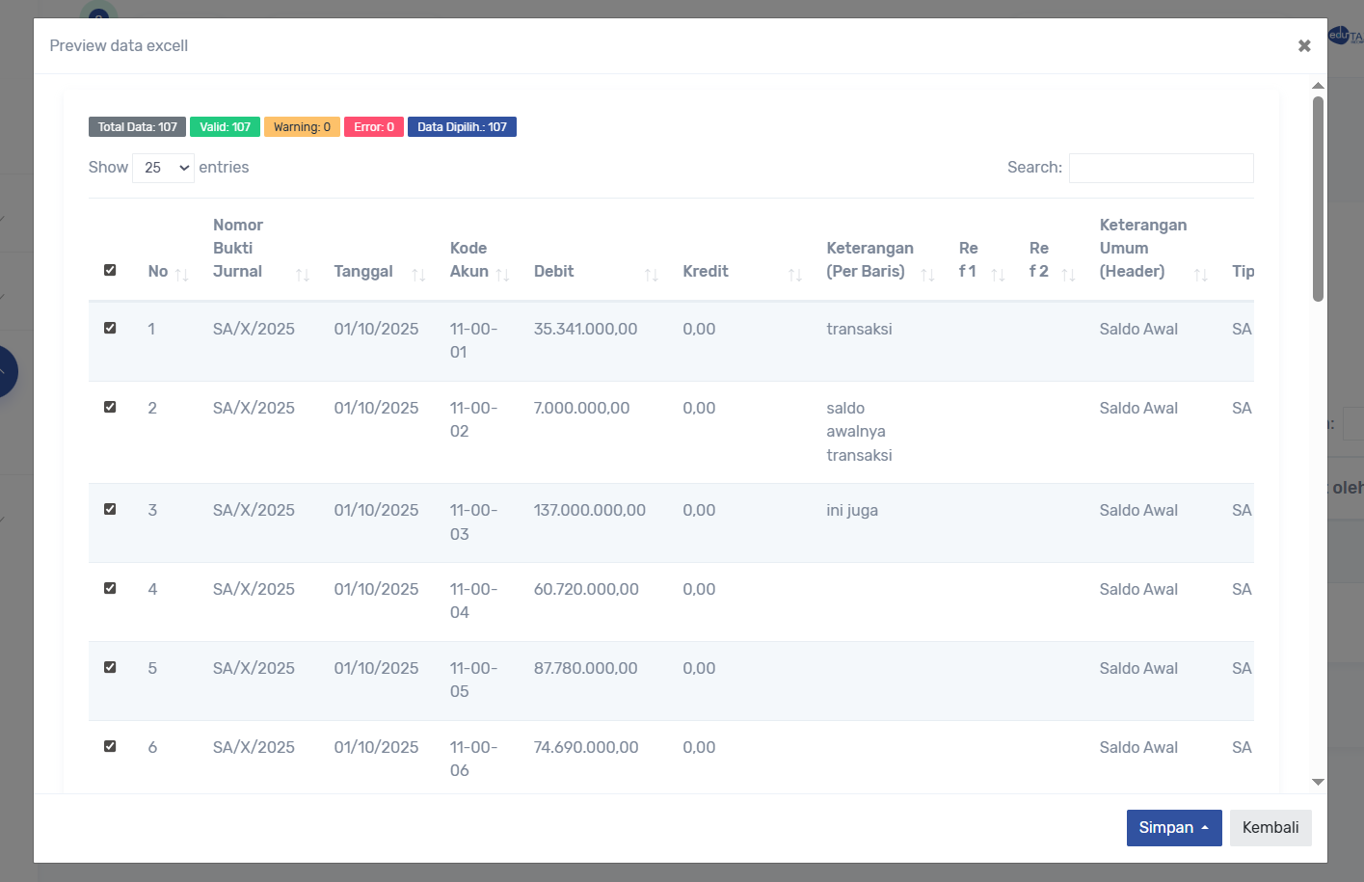Sort table by Tanggal column

click(378, 272)
